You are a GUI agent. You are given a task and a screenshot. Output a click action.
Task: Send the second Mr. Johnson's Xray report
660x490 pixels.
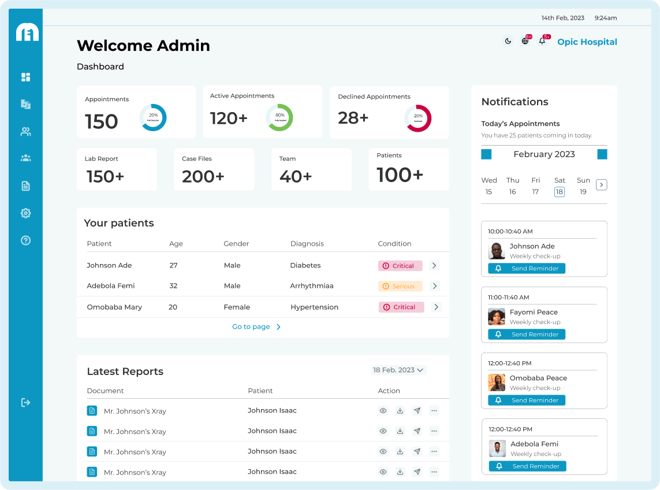click(x=417, y=431)
